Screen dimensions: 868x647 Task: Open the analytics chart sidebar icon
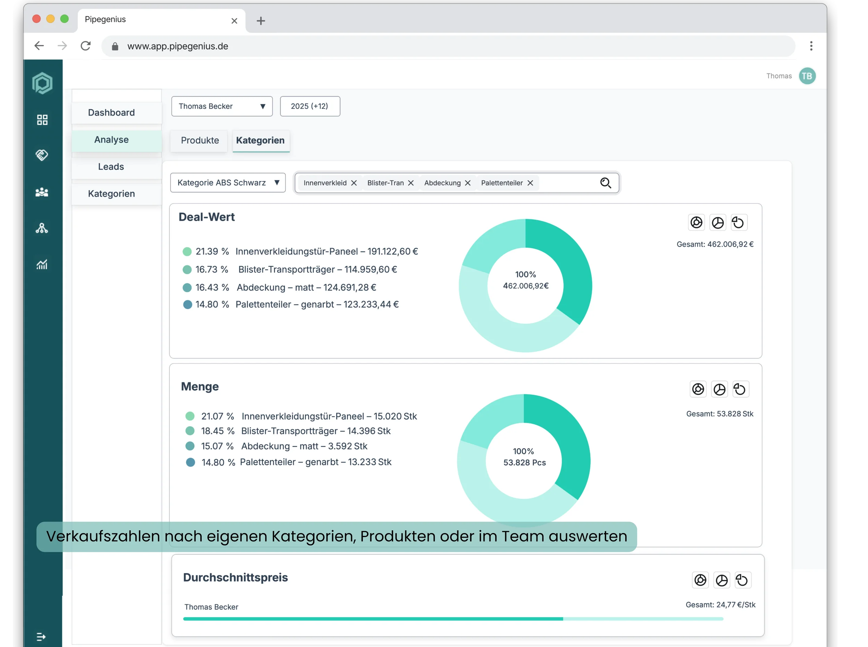pos(42,265)
